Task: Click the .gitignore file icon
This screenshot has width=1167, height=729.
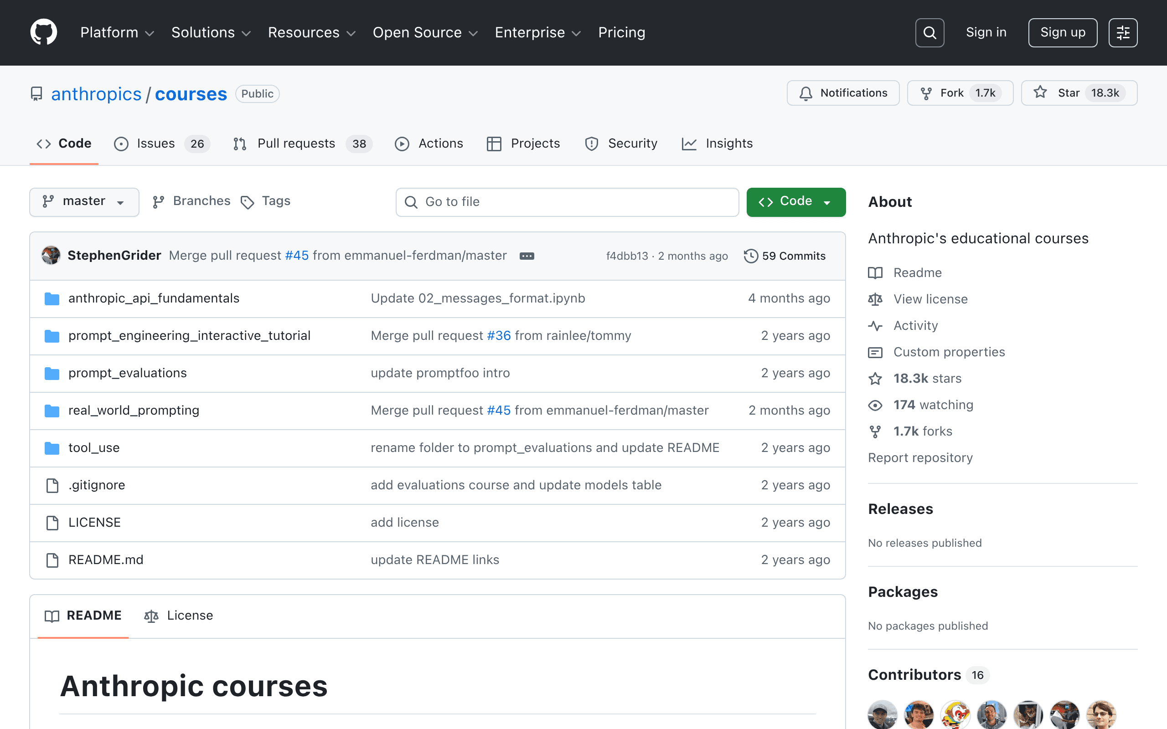Action: 52,486
